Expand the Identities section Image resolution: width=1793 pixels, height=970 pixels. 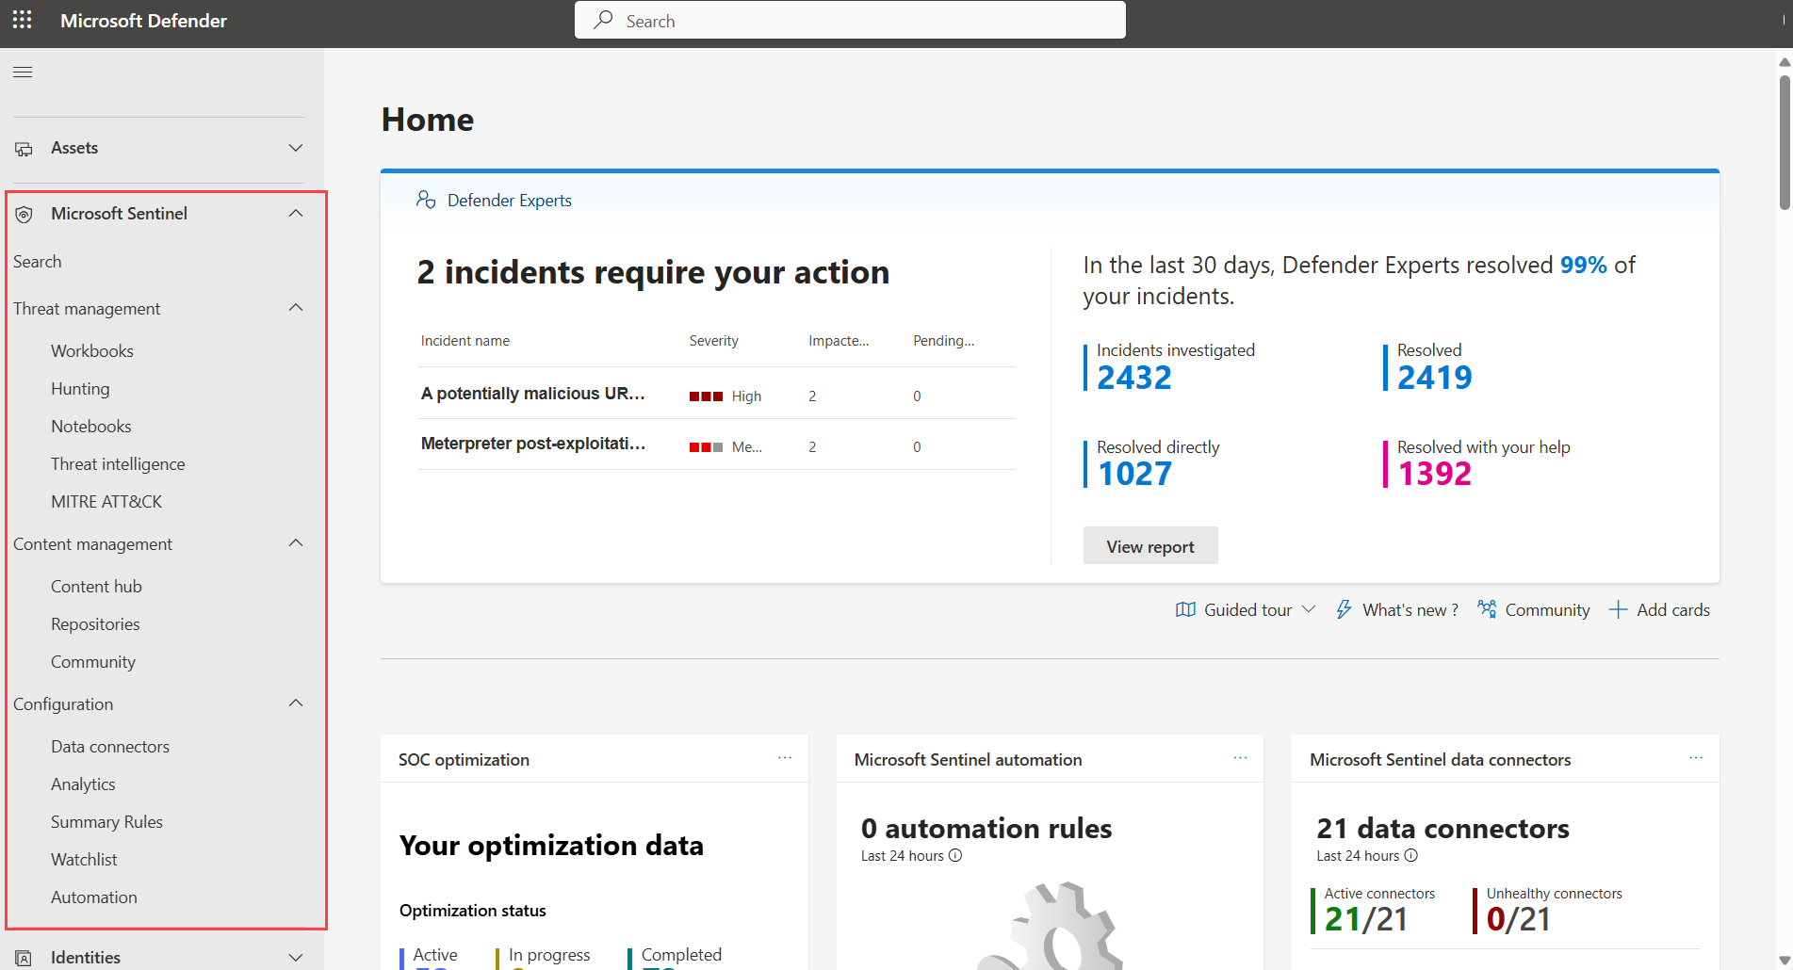click(295, 957)
